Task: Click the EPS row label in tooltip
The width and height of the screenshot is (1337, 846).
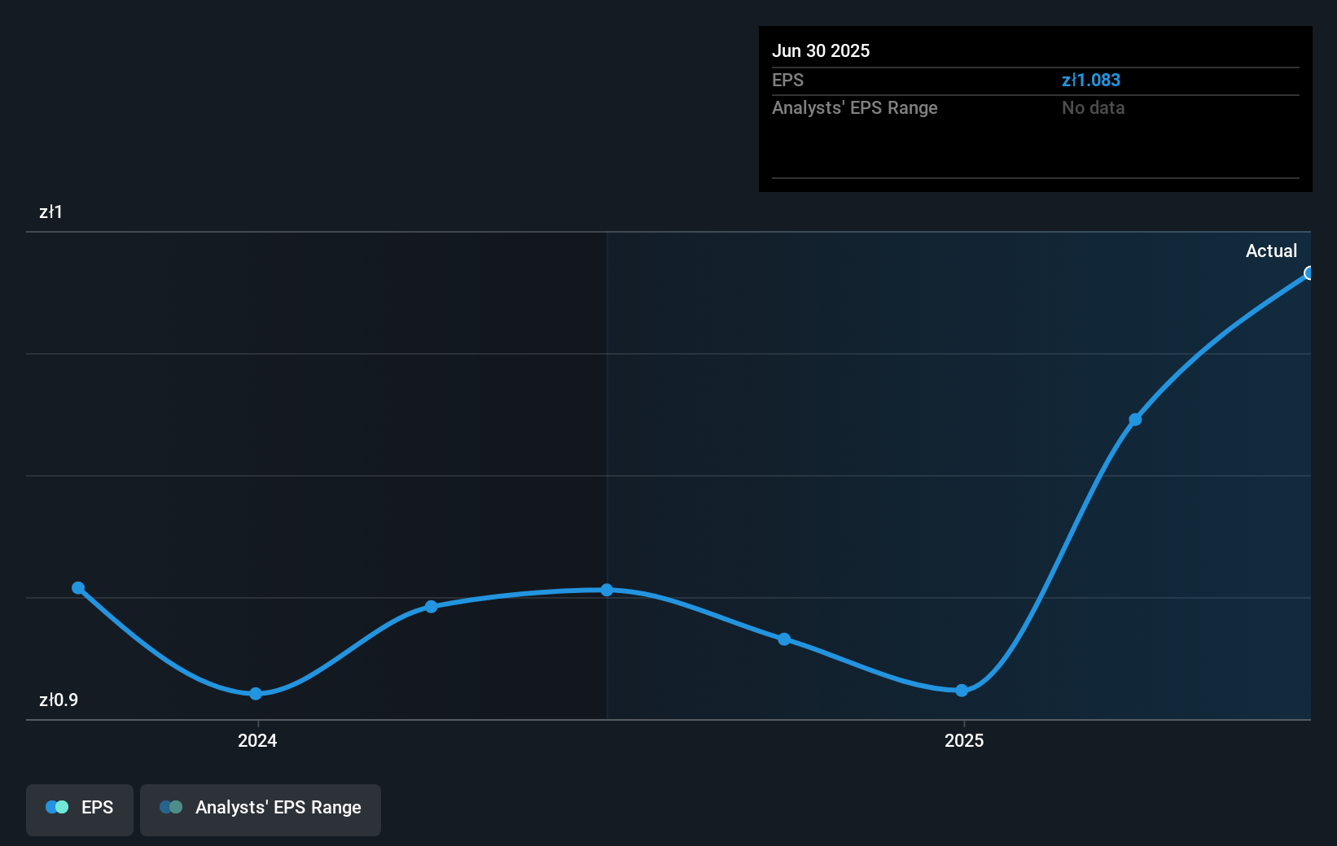Action: [787, 81]
